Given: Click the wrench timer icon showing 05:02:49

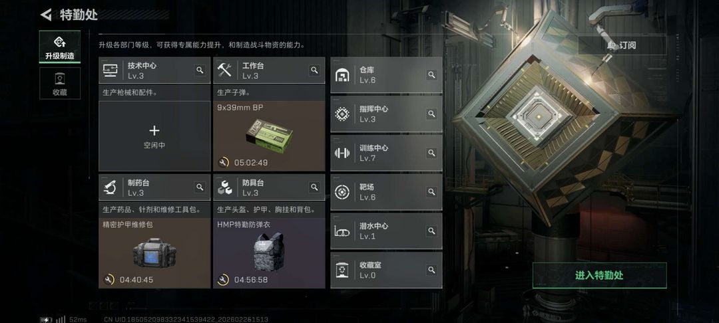Looking at the screenshot, I should (223, 162).
